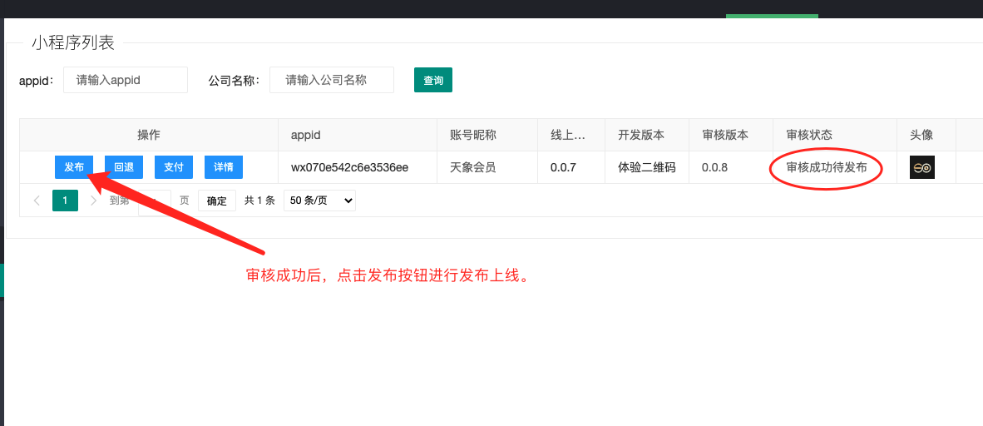Click the 账号昵称 column header
The height and width of the screenshot is (426, 983).
(472, 135)
